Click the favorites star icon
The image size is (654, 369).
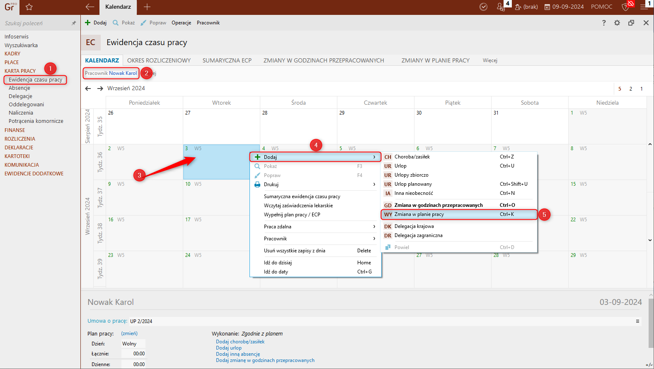29,7
